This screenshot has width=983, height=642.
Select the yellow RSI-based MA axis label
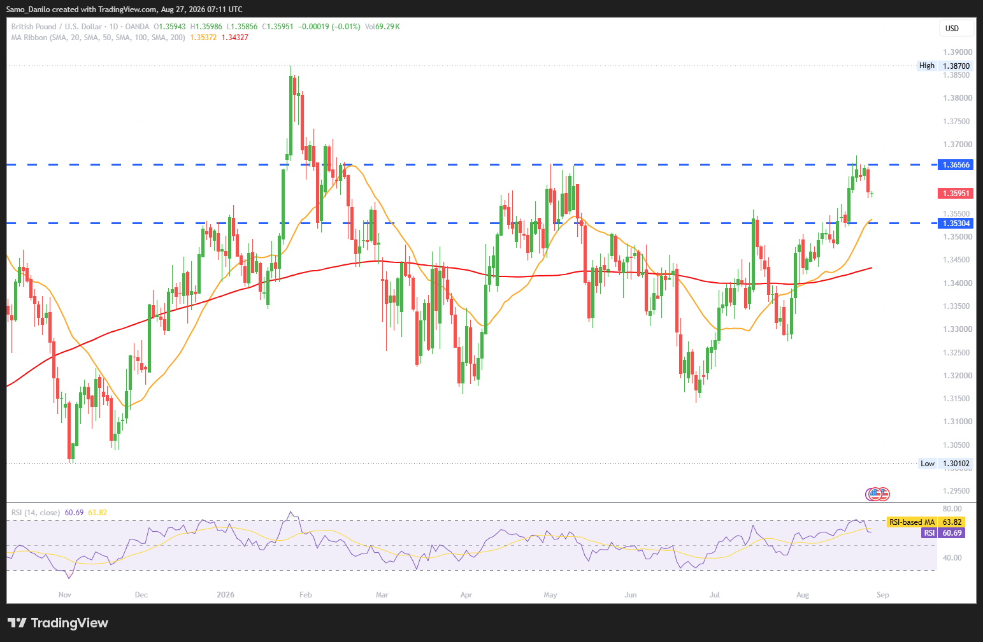pos(912,522)
